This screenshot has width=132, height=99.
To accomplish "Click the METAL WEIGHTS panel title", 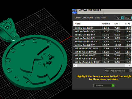I will tap(90, 10).
